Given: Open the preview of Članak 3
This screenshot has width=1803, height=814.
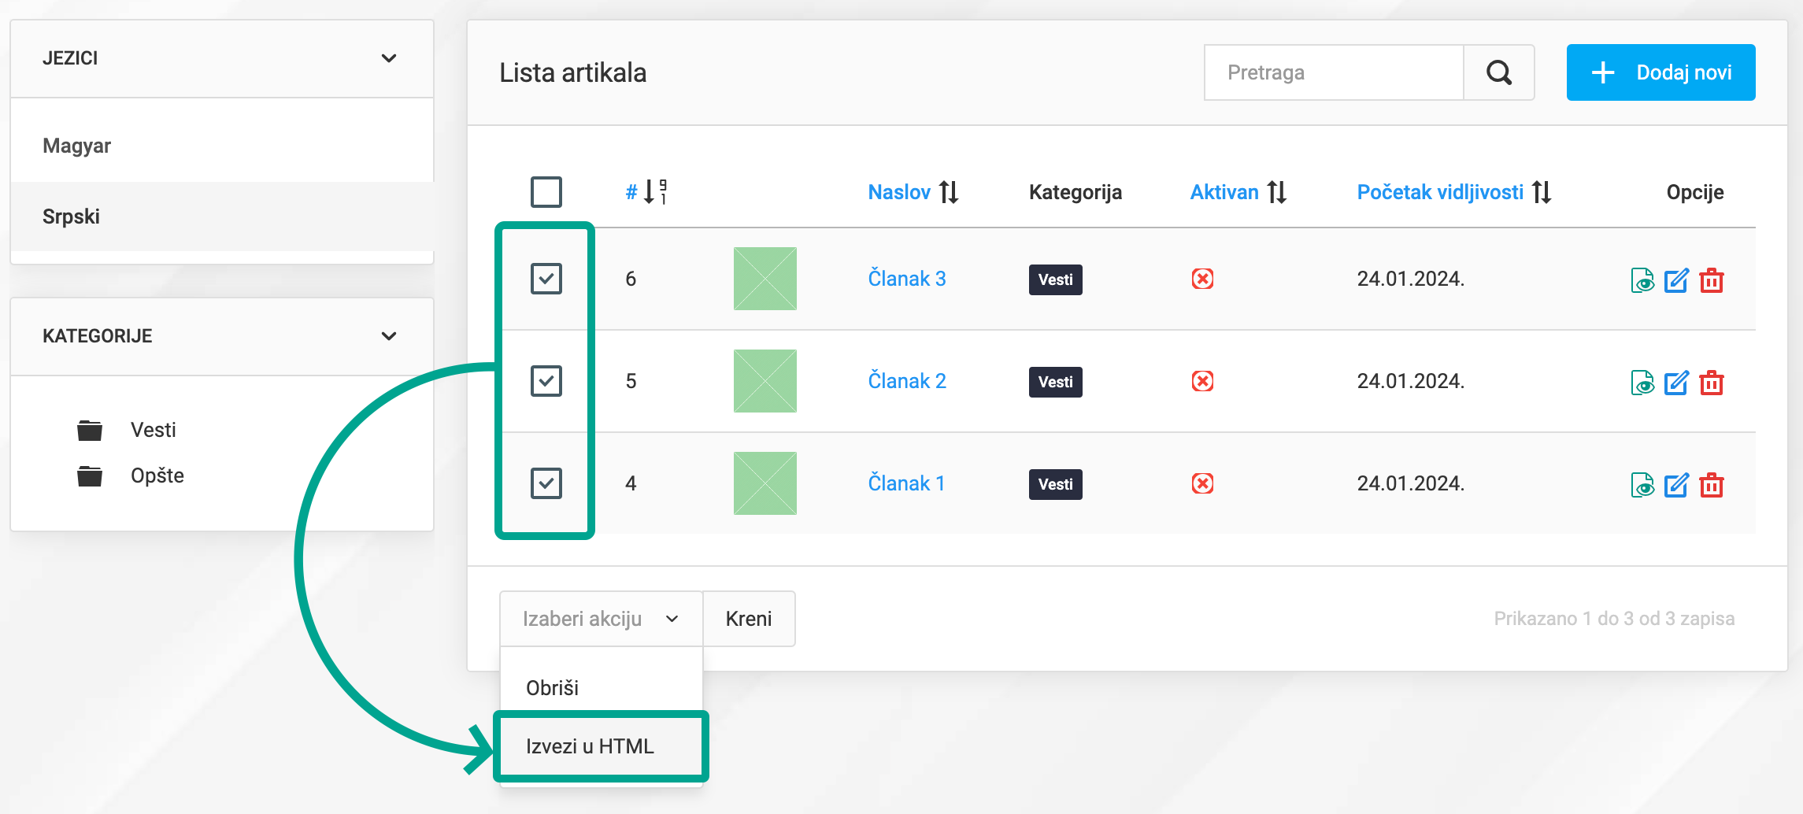Looking at the screenshot, I should pyautogui.click(x=1642, y=279).
